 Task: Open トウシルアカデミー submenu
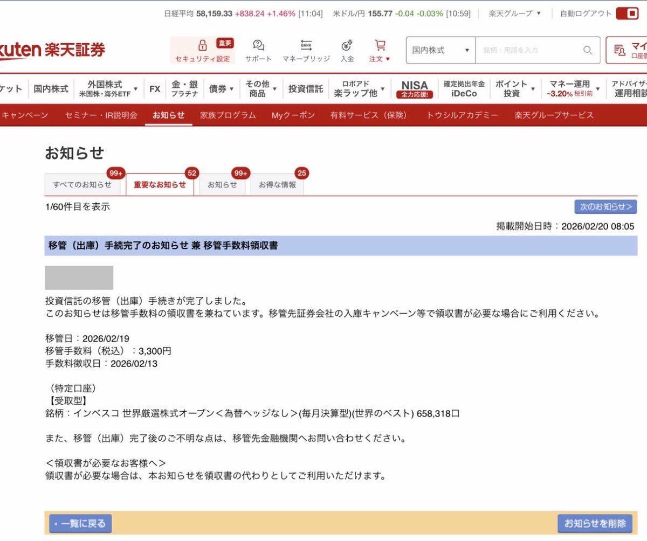(463, 115)
